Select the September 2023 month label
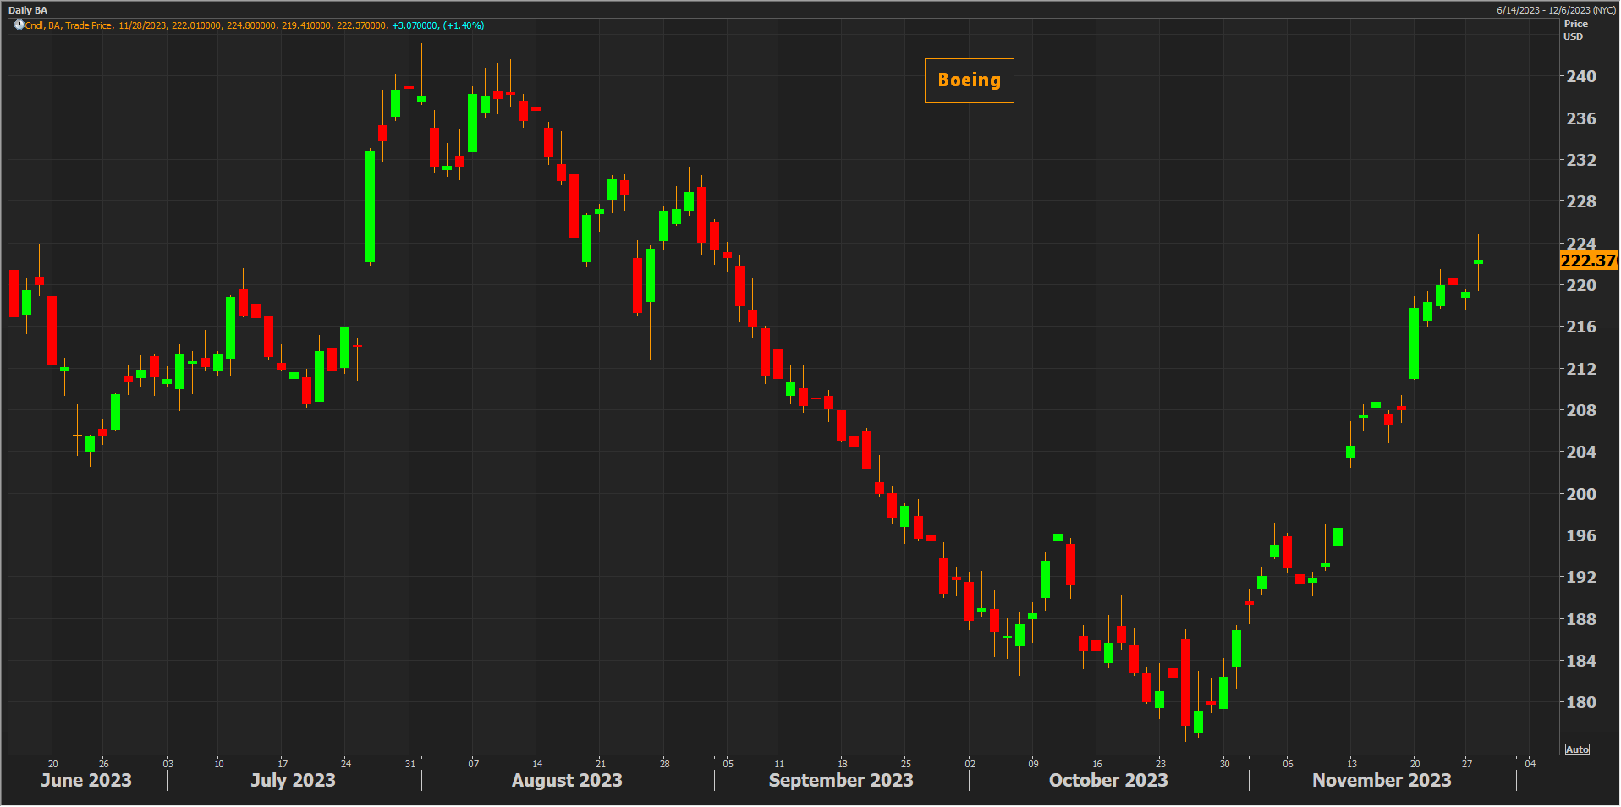 coord(841,780)
